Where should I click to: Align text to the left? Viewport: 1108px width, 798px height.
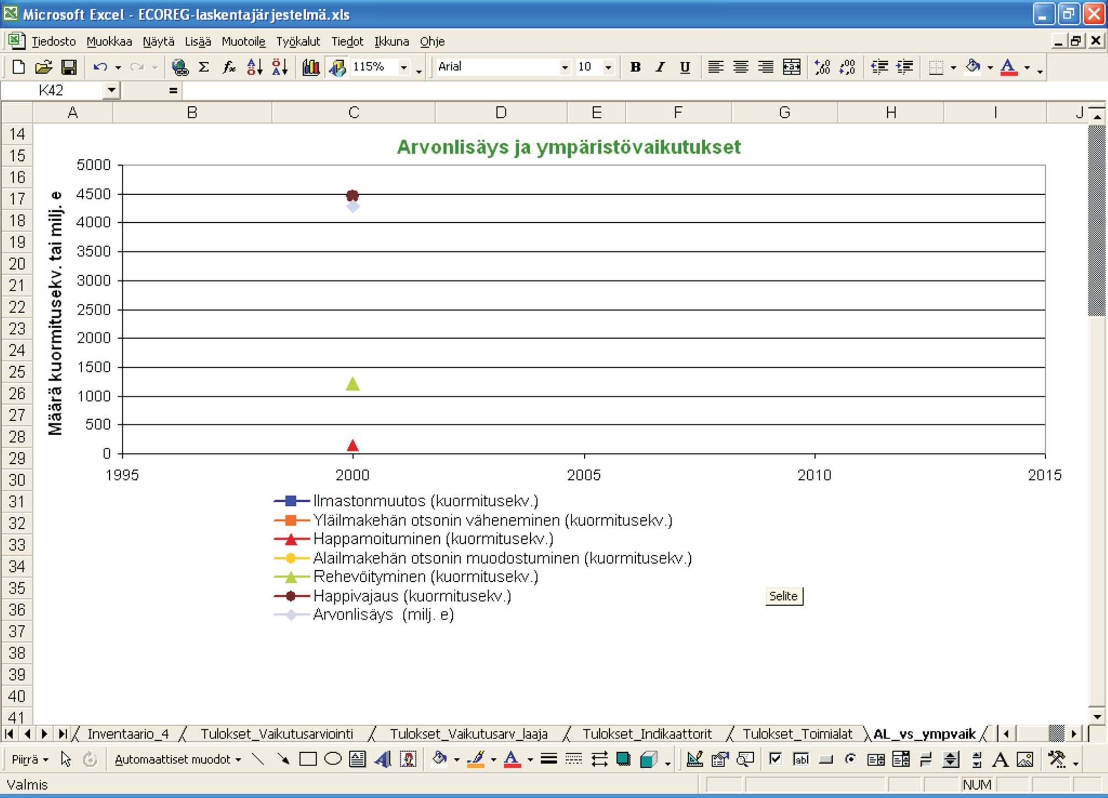[716, 67]
